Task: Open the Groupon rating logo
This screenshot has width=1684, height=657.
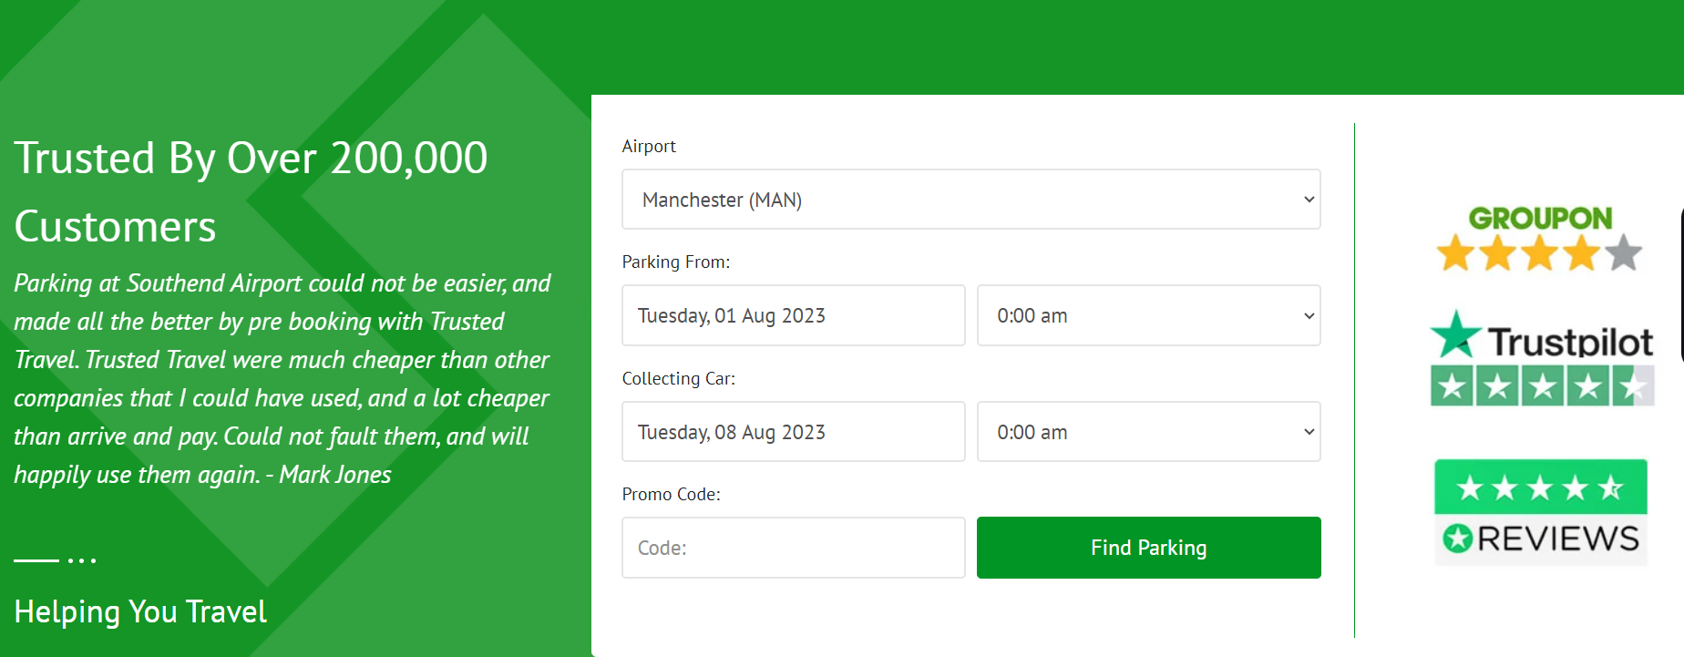Action: pyautogui.click(x=1540, y=219)
